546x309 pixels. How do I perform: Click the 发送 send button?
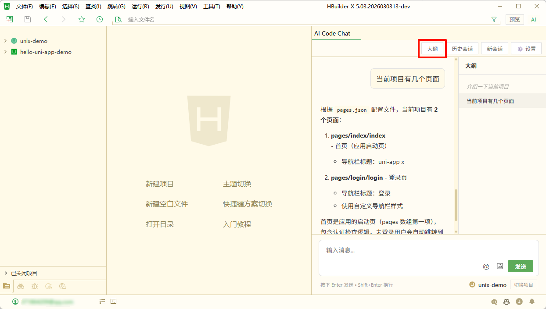point(520,266)
